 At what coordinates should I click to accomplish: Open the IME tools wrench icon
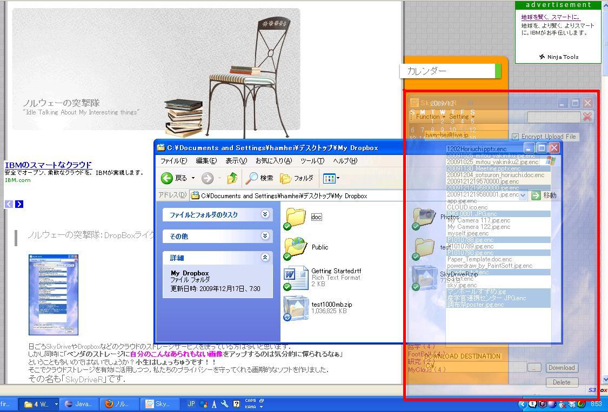(x=225, y=404)
